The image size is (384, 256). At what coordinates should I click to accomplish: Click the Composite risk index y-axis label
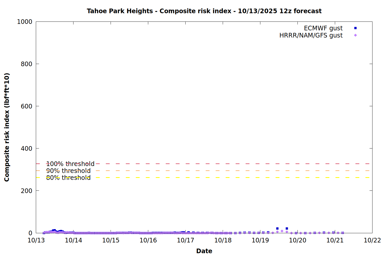coord(7,127)
